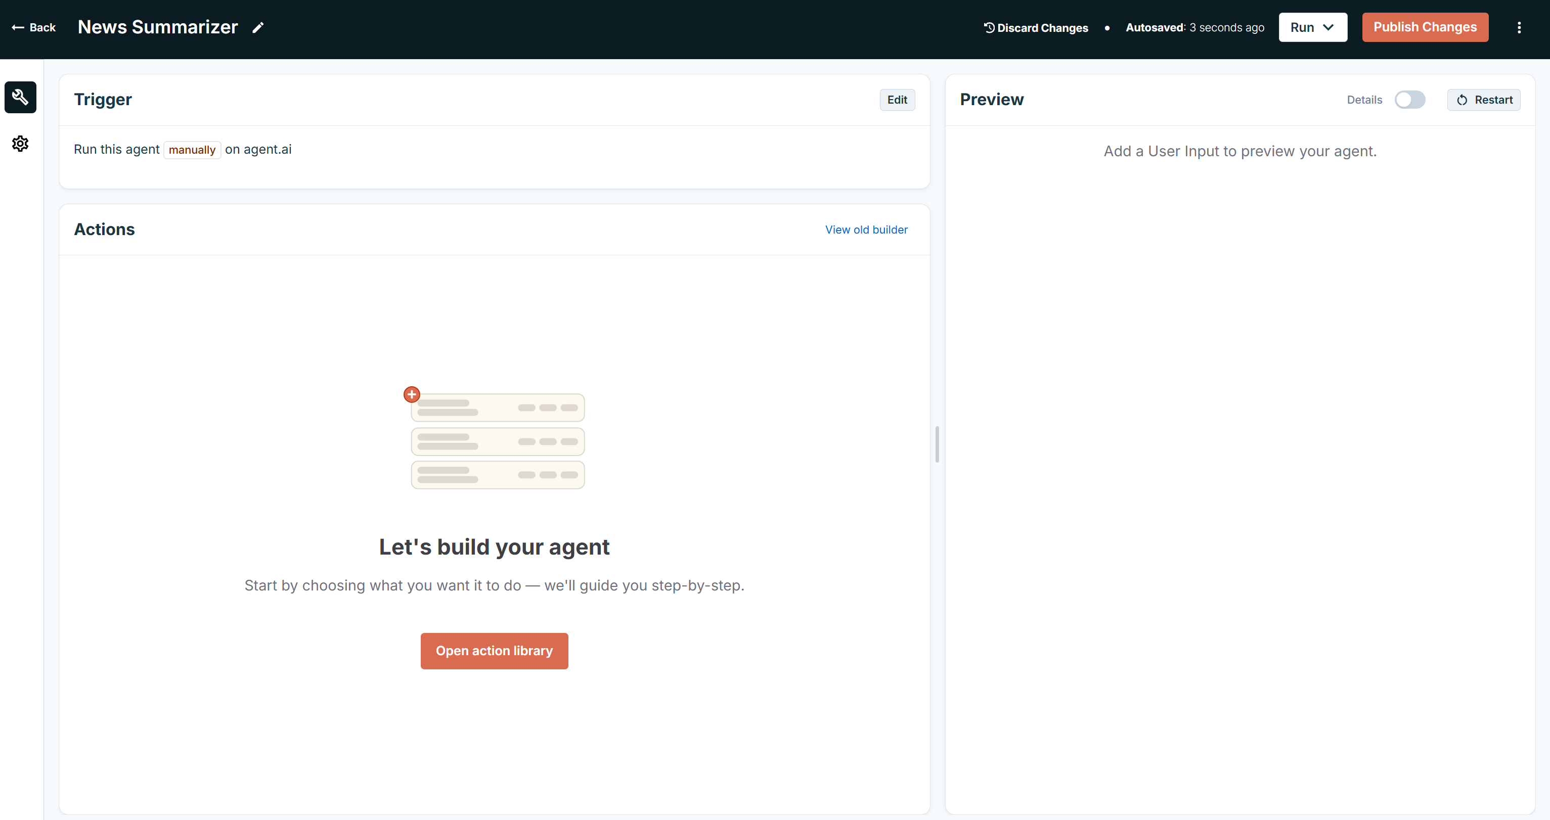Switch to the old builder view
This screenshot has height=820, width=1550.
866,229
